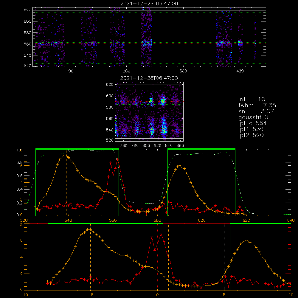Click the red curve's tallest peak in bottom plot

click(161, 234)
